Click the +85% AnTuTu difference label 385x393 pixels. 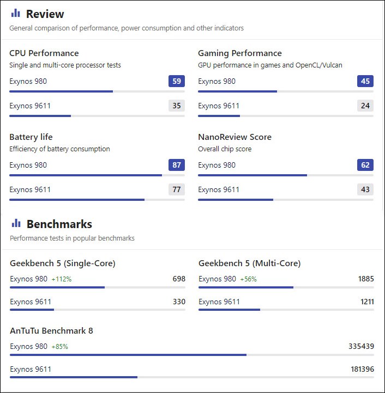click(60, 347)
